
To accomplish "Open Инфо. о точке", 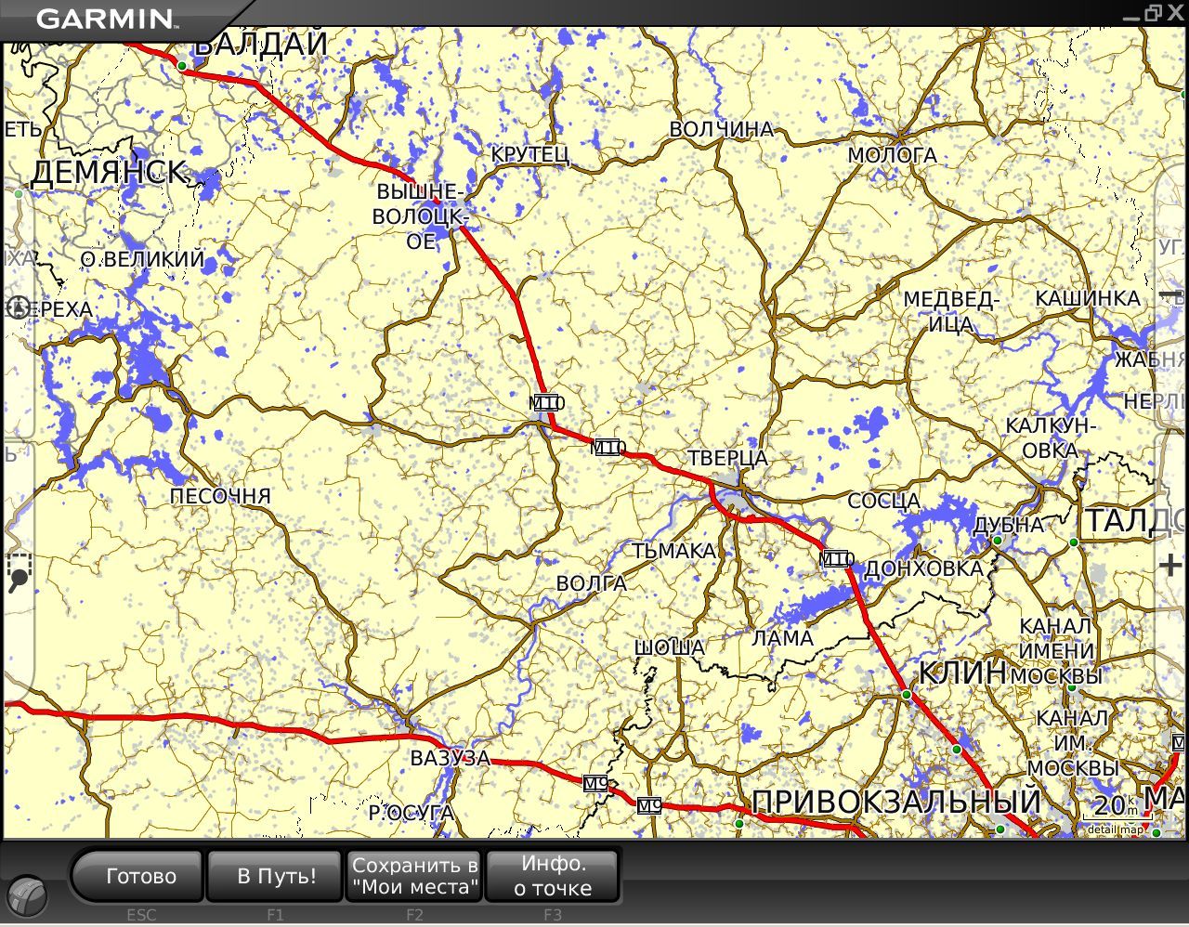I will [553, 876].
